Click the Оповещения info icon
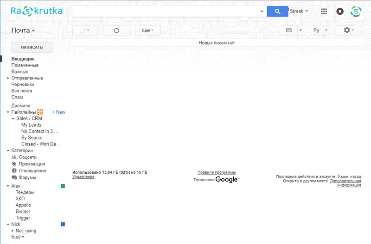This screenshot has width=371, height=244. coord(14,171)
